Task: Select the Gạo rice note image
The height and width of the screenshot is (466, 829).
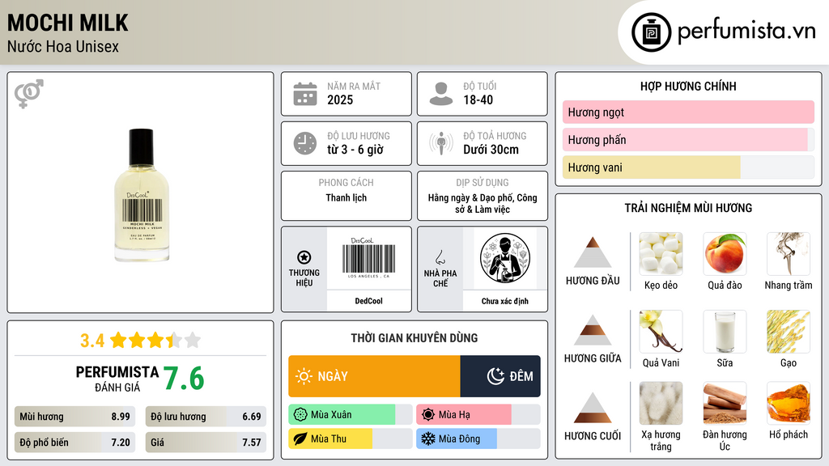Action: coord(789,332)
